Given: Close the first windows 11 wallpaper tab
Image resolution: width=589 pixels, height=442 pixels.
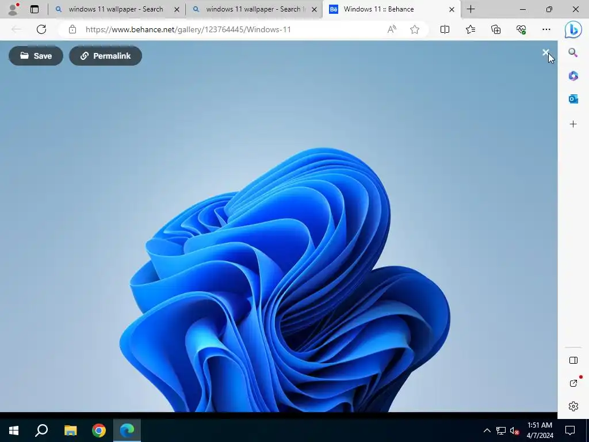Looking at the screenshot, I should (x=177, y=9).
